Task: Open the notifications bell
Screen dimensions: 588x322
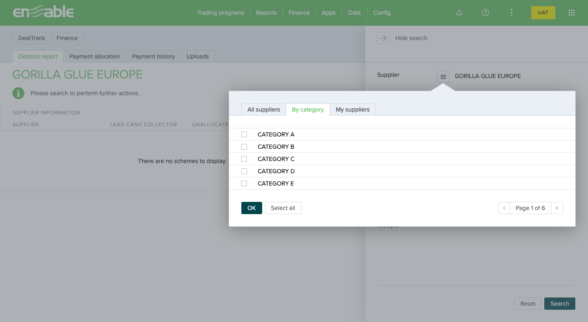Action: 459,13
